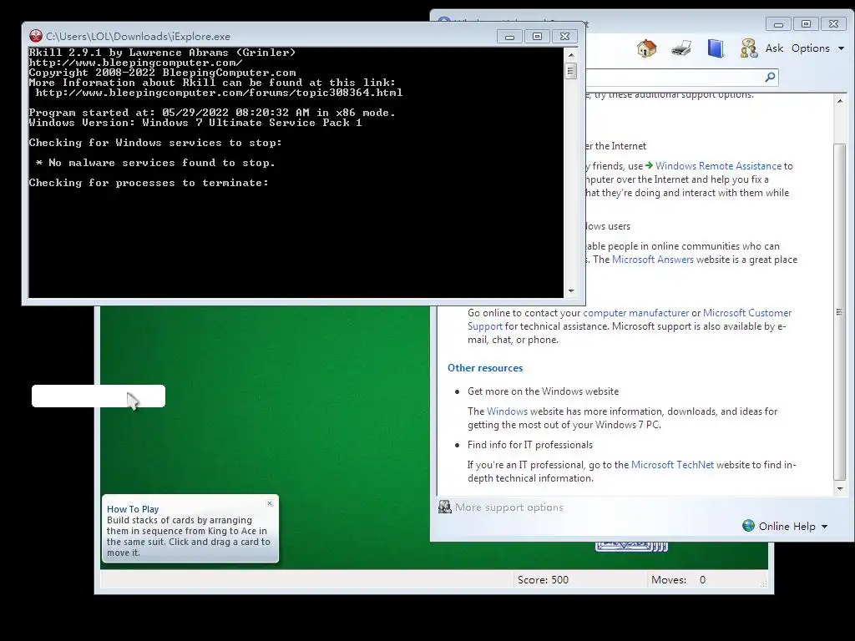The width and height of the screenshot is (855, 641).
Task: Maximize the Rkill console window
Action: [x=537, y=37]
